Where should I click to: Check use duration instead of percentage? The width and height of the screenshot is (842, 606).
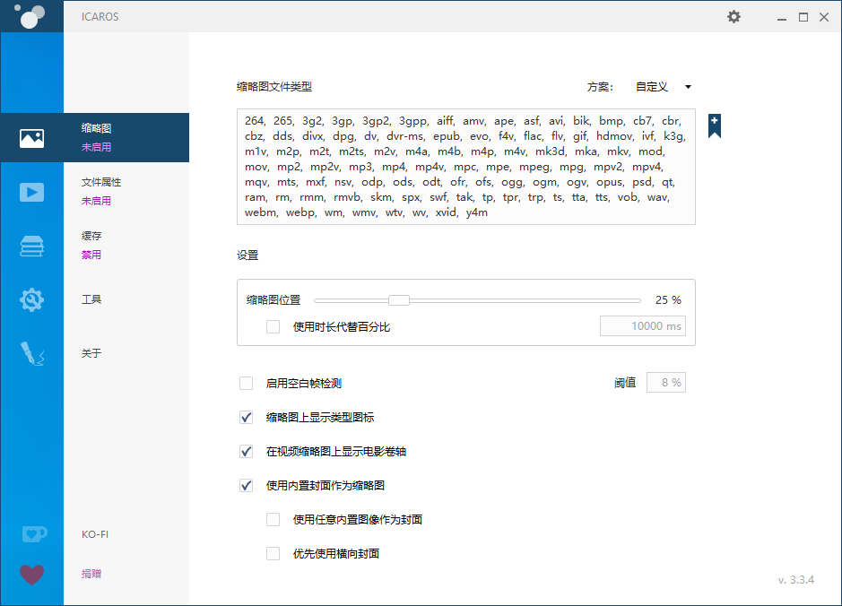click(273, 326)
